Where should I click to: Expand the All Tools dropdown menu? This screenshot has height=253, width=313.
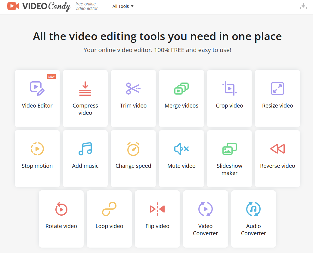coord(123,6)
